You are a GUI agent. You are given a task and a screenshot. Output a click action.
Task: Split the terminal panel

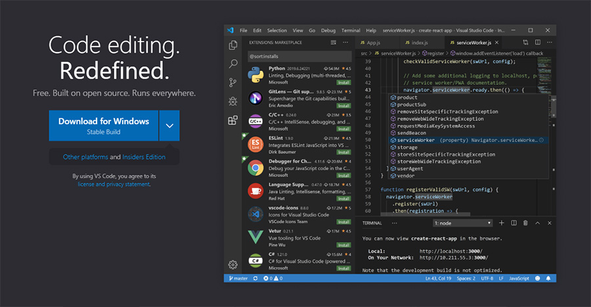pos(514,223)
